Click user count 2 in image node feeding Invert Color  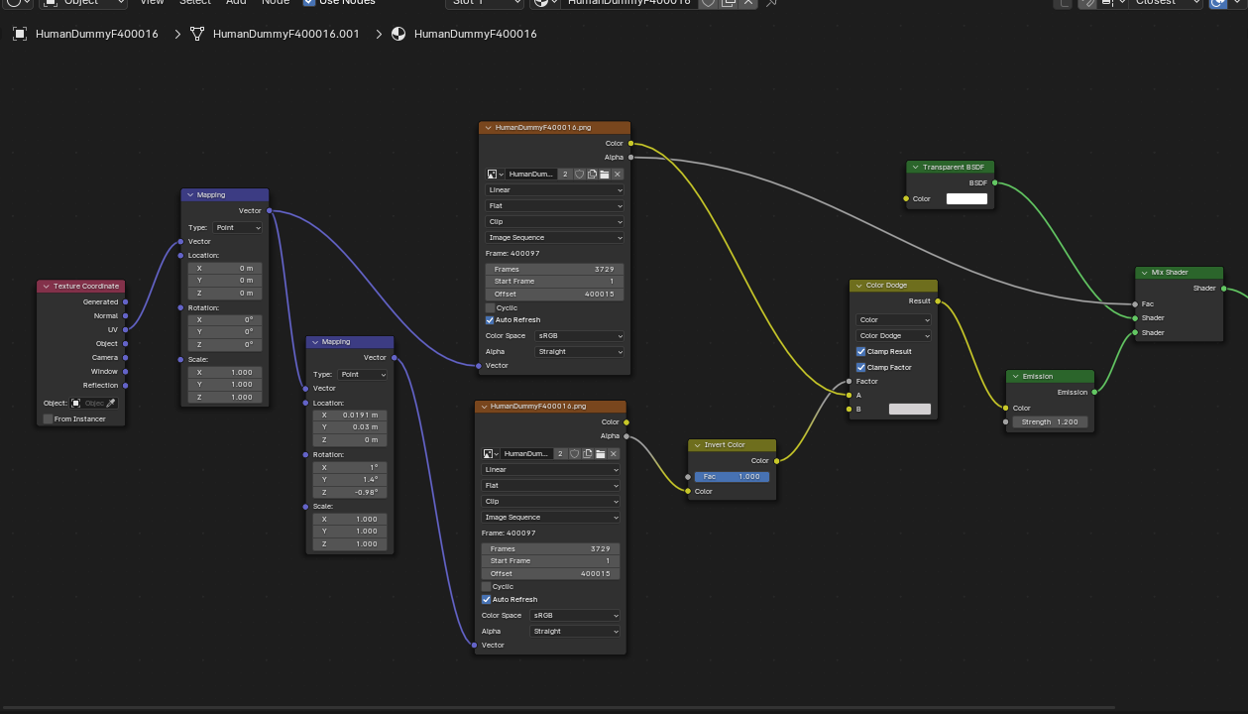[x=562, y=453]
